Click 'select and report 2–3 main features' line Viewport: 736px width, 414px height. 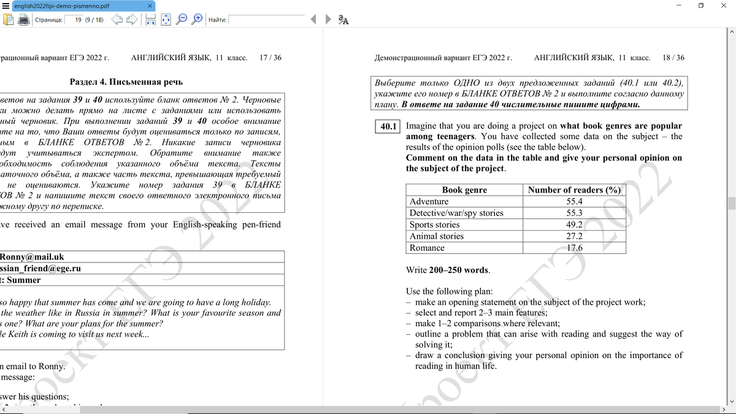pos(477,313)
